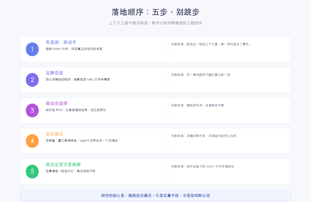Click the page title 落地顺序：五步，别跳步
Screen dimensions: 311x202
155,12
